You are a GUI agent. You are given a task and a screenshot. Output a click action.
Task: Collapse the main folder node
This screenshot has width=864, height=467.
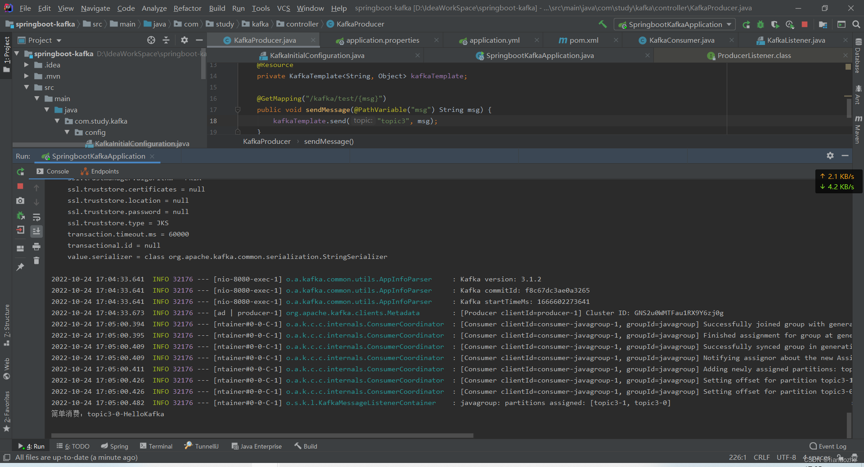point(37,98)
